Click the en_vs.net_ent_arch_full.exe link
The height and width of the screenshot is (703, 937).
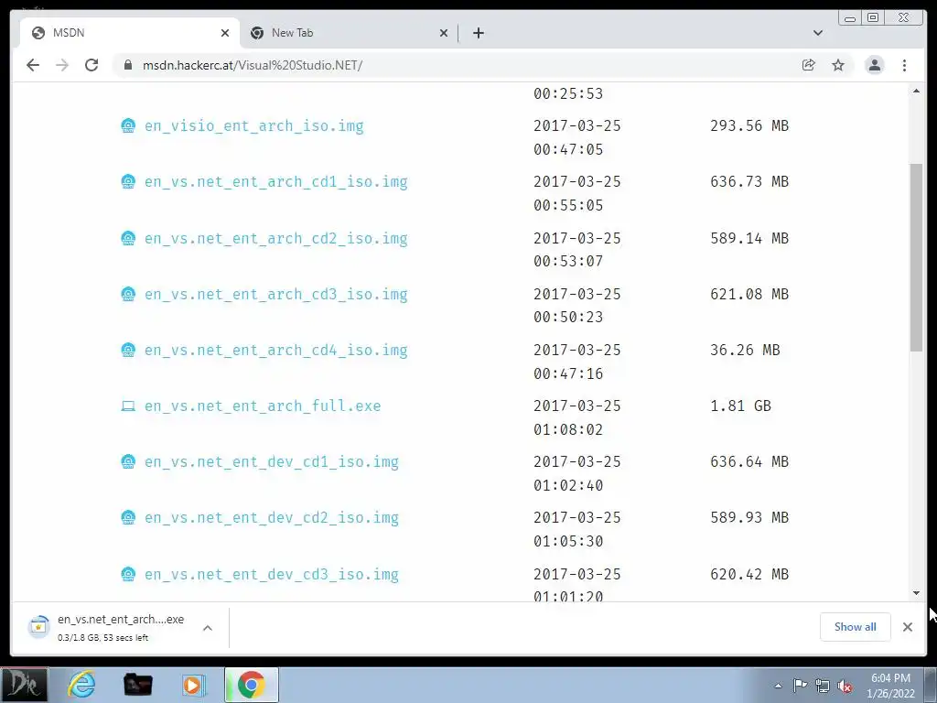pyautogui.click(x=263, y=406)
